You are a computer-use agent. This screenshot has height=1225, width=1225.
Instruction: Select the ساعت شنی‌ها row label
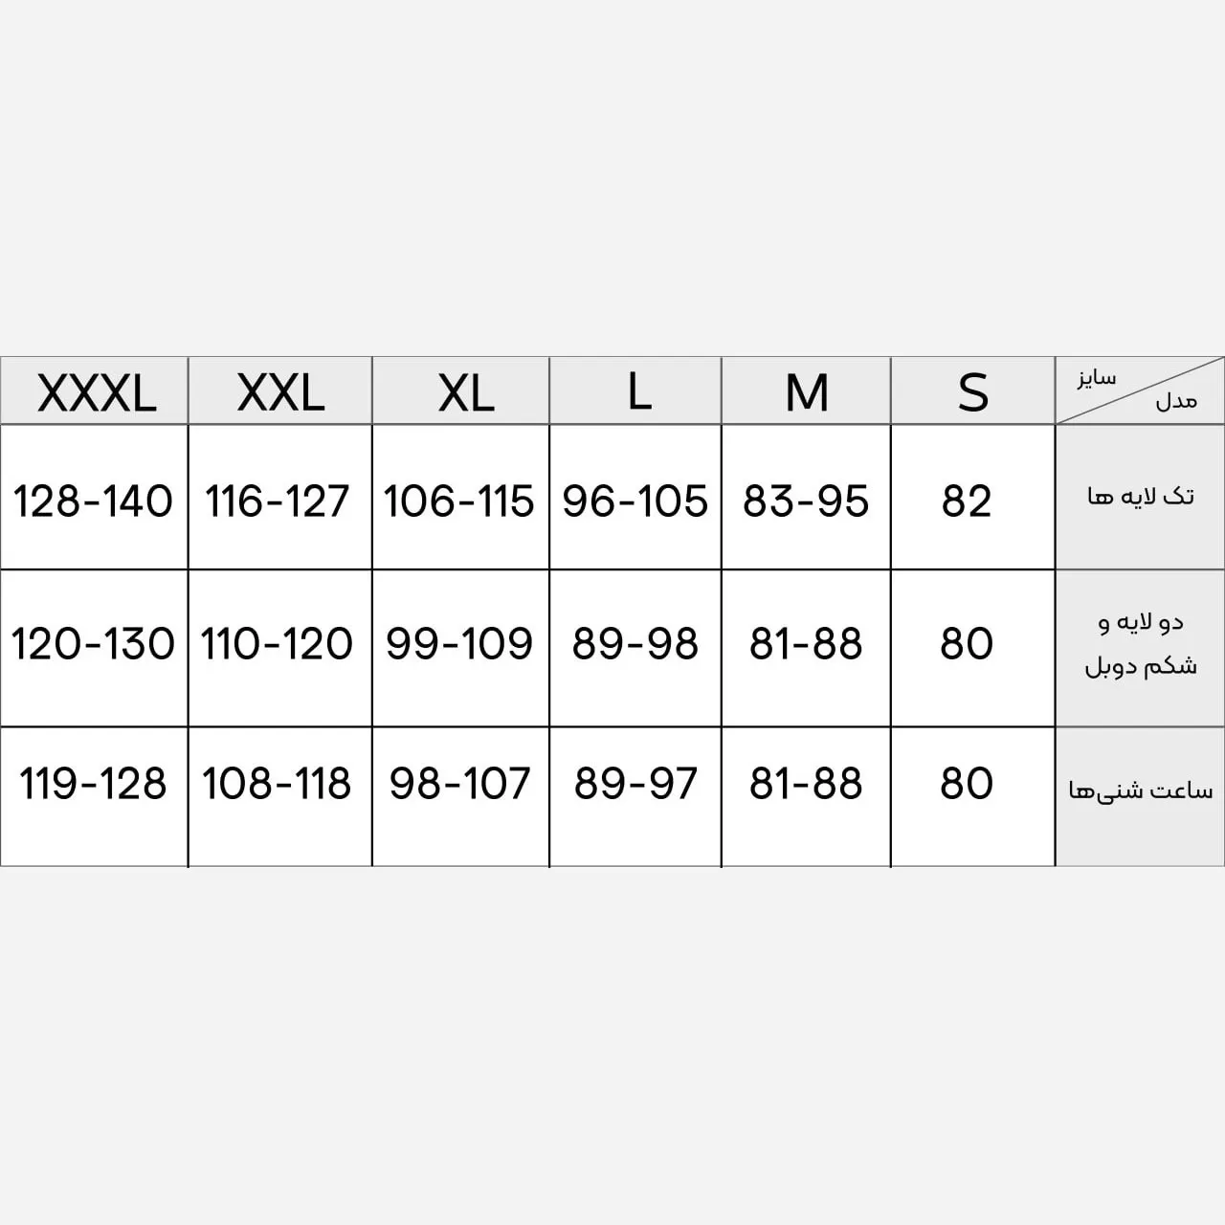pos(1140,791)
